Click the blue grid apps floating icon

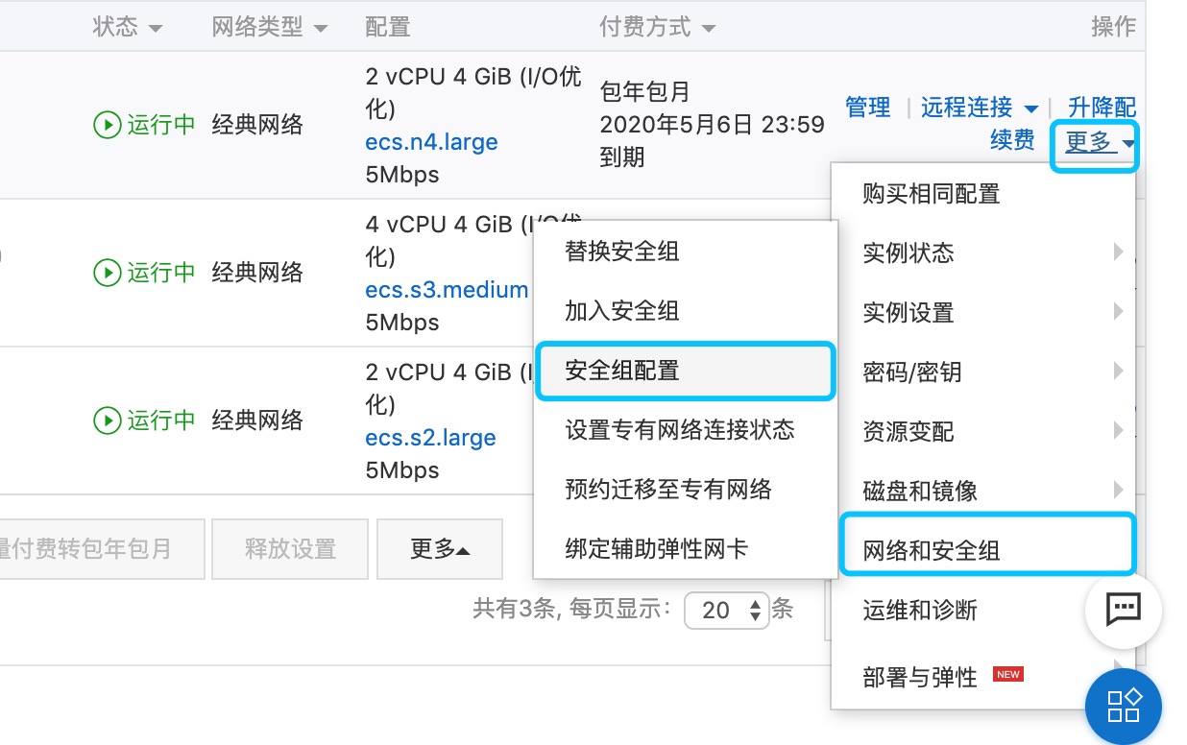(1123, 706)
